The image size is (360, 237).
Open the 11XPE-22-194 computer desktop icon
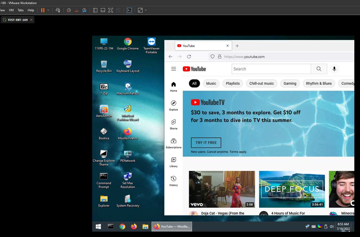[x=104, y=44]
